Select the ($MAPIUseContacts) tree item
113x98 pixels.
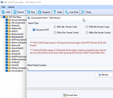pos(19,57)
